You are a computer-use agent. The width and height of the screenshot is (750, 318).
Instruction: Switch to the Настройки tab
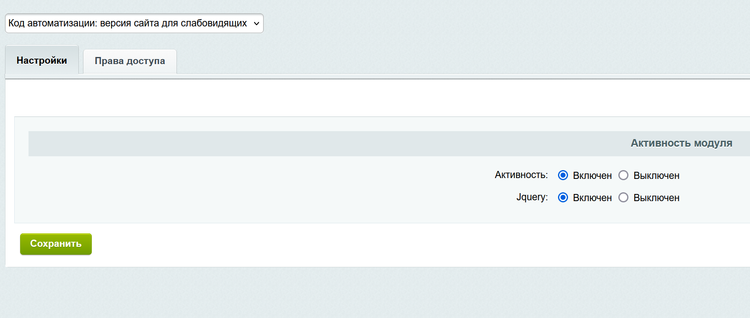coord(42,60)
